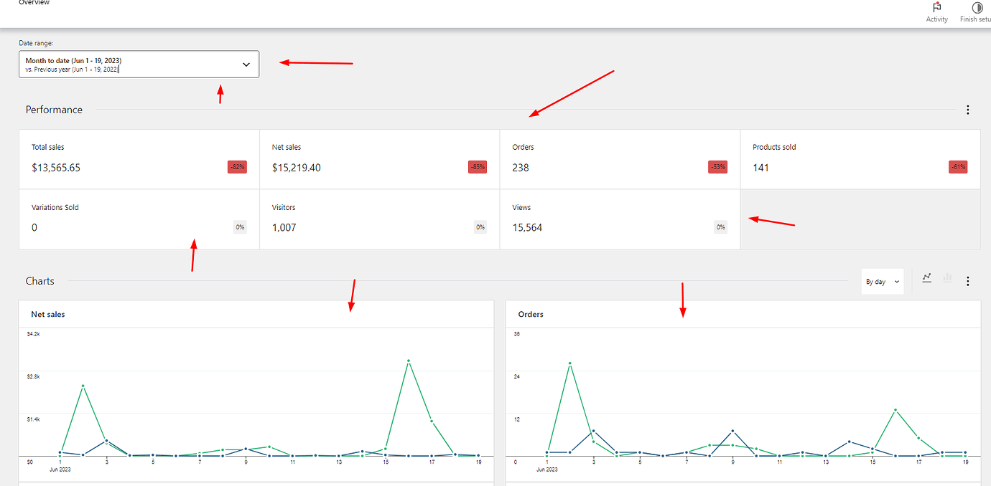Click the Variations Sold tile

click(139, 219)
